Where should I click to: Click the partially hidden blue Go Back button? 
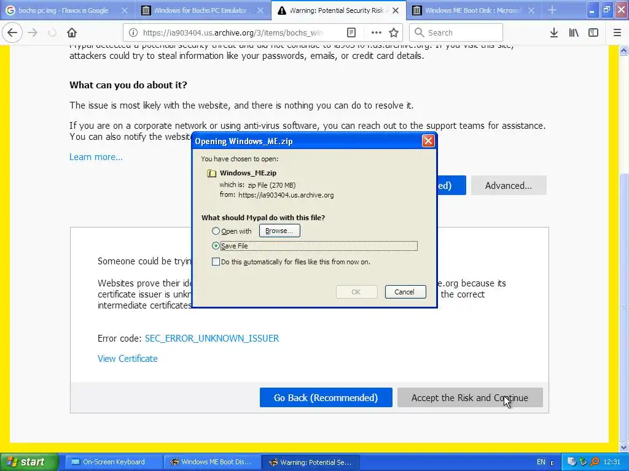(x=451, y=185)
